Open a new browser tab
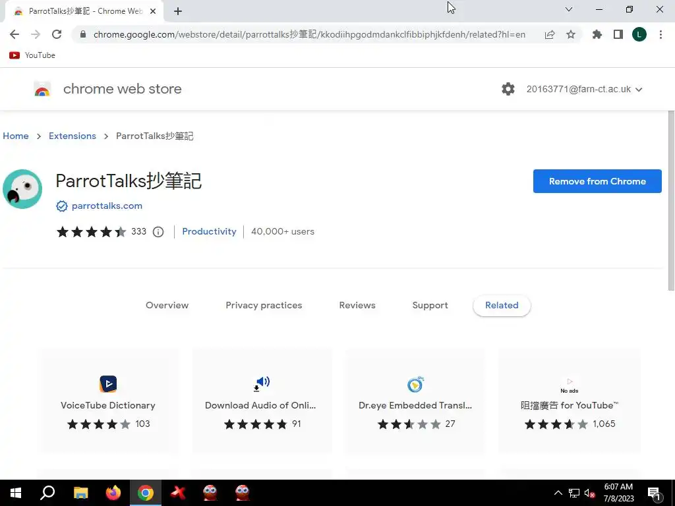The width and height of the screenshot is (675, 506). (178, 12)
